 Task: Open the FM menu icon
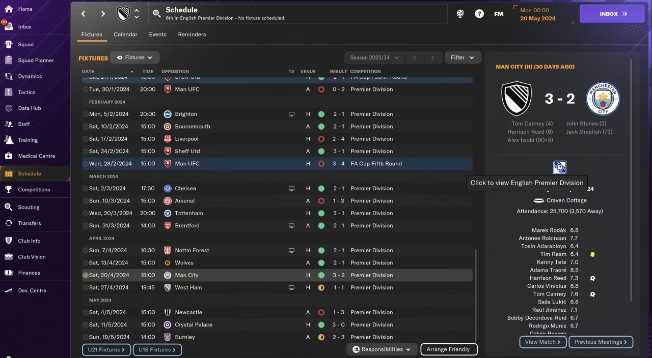[x=499, y=14]
